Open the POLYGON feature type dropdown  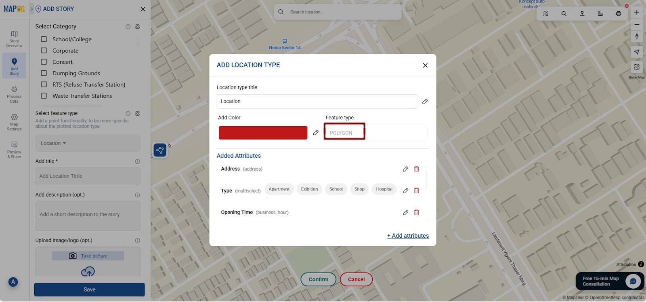344,133
